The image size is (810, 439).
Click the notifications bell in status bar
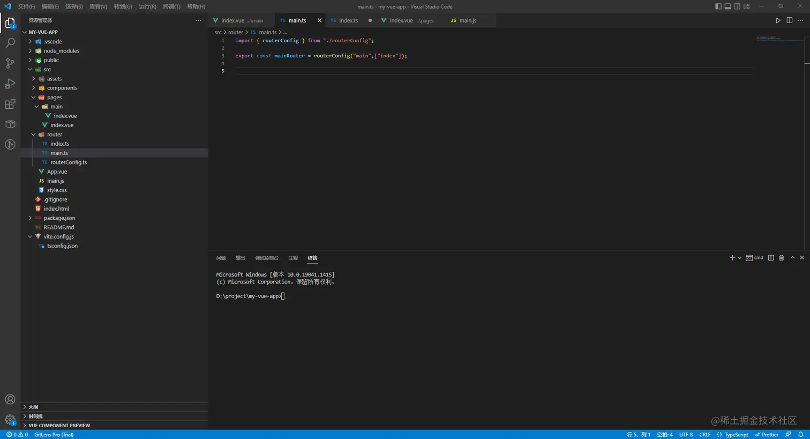[801, 435]
